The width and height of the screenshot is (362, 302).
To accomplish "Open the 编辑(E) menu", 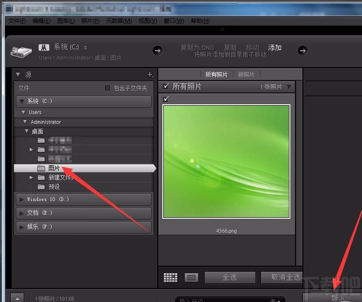I will (41, 21).
